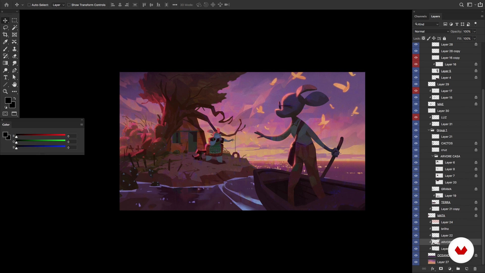
Task: Enable Show Transform Controls checkbox
Action: coord(69,5)
